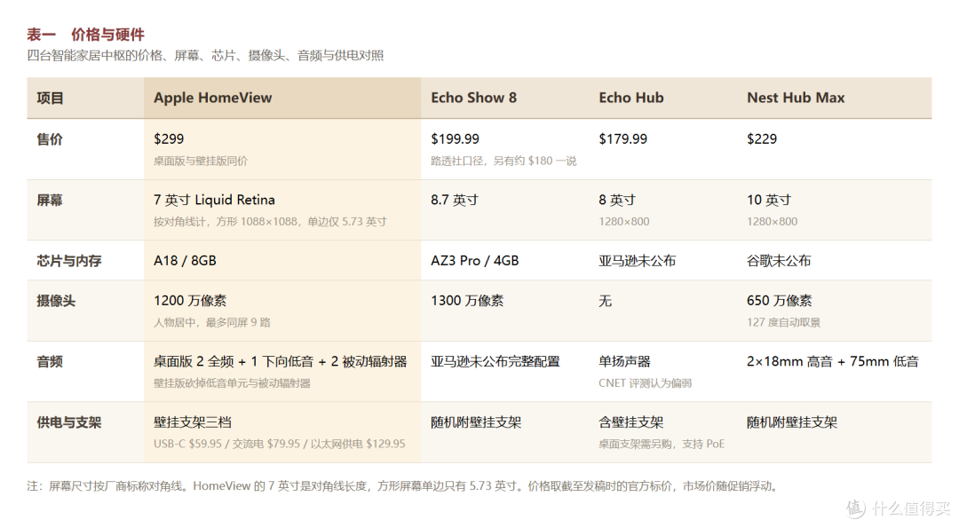This screenshot has width=959, height=528.
Task: Click the "CNET 评测认为偏弱" note
Action: pyautogui.click(x=646, y=383)
